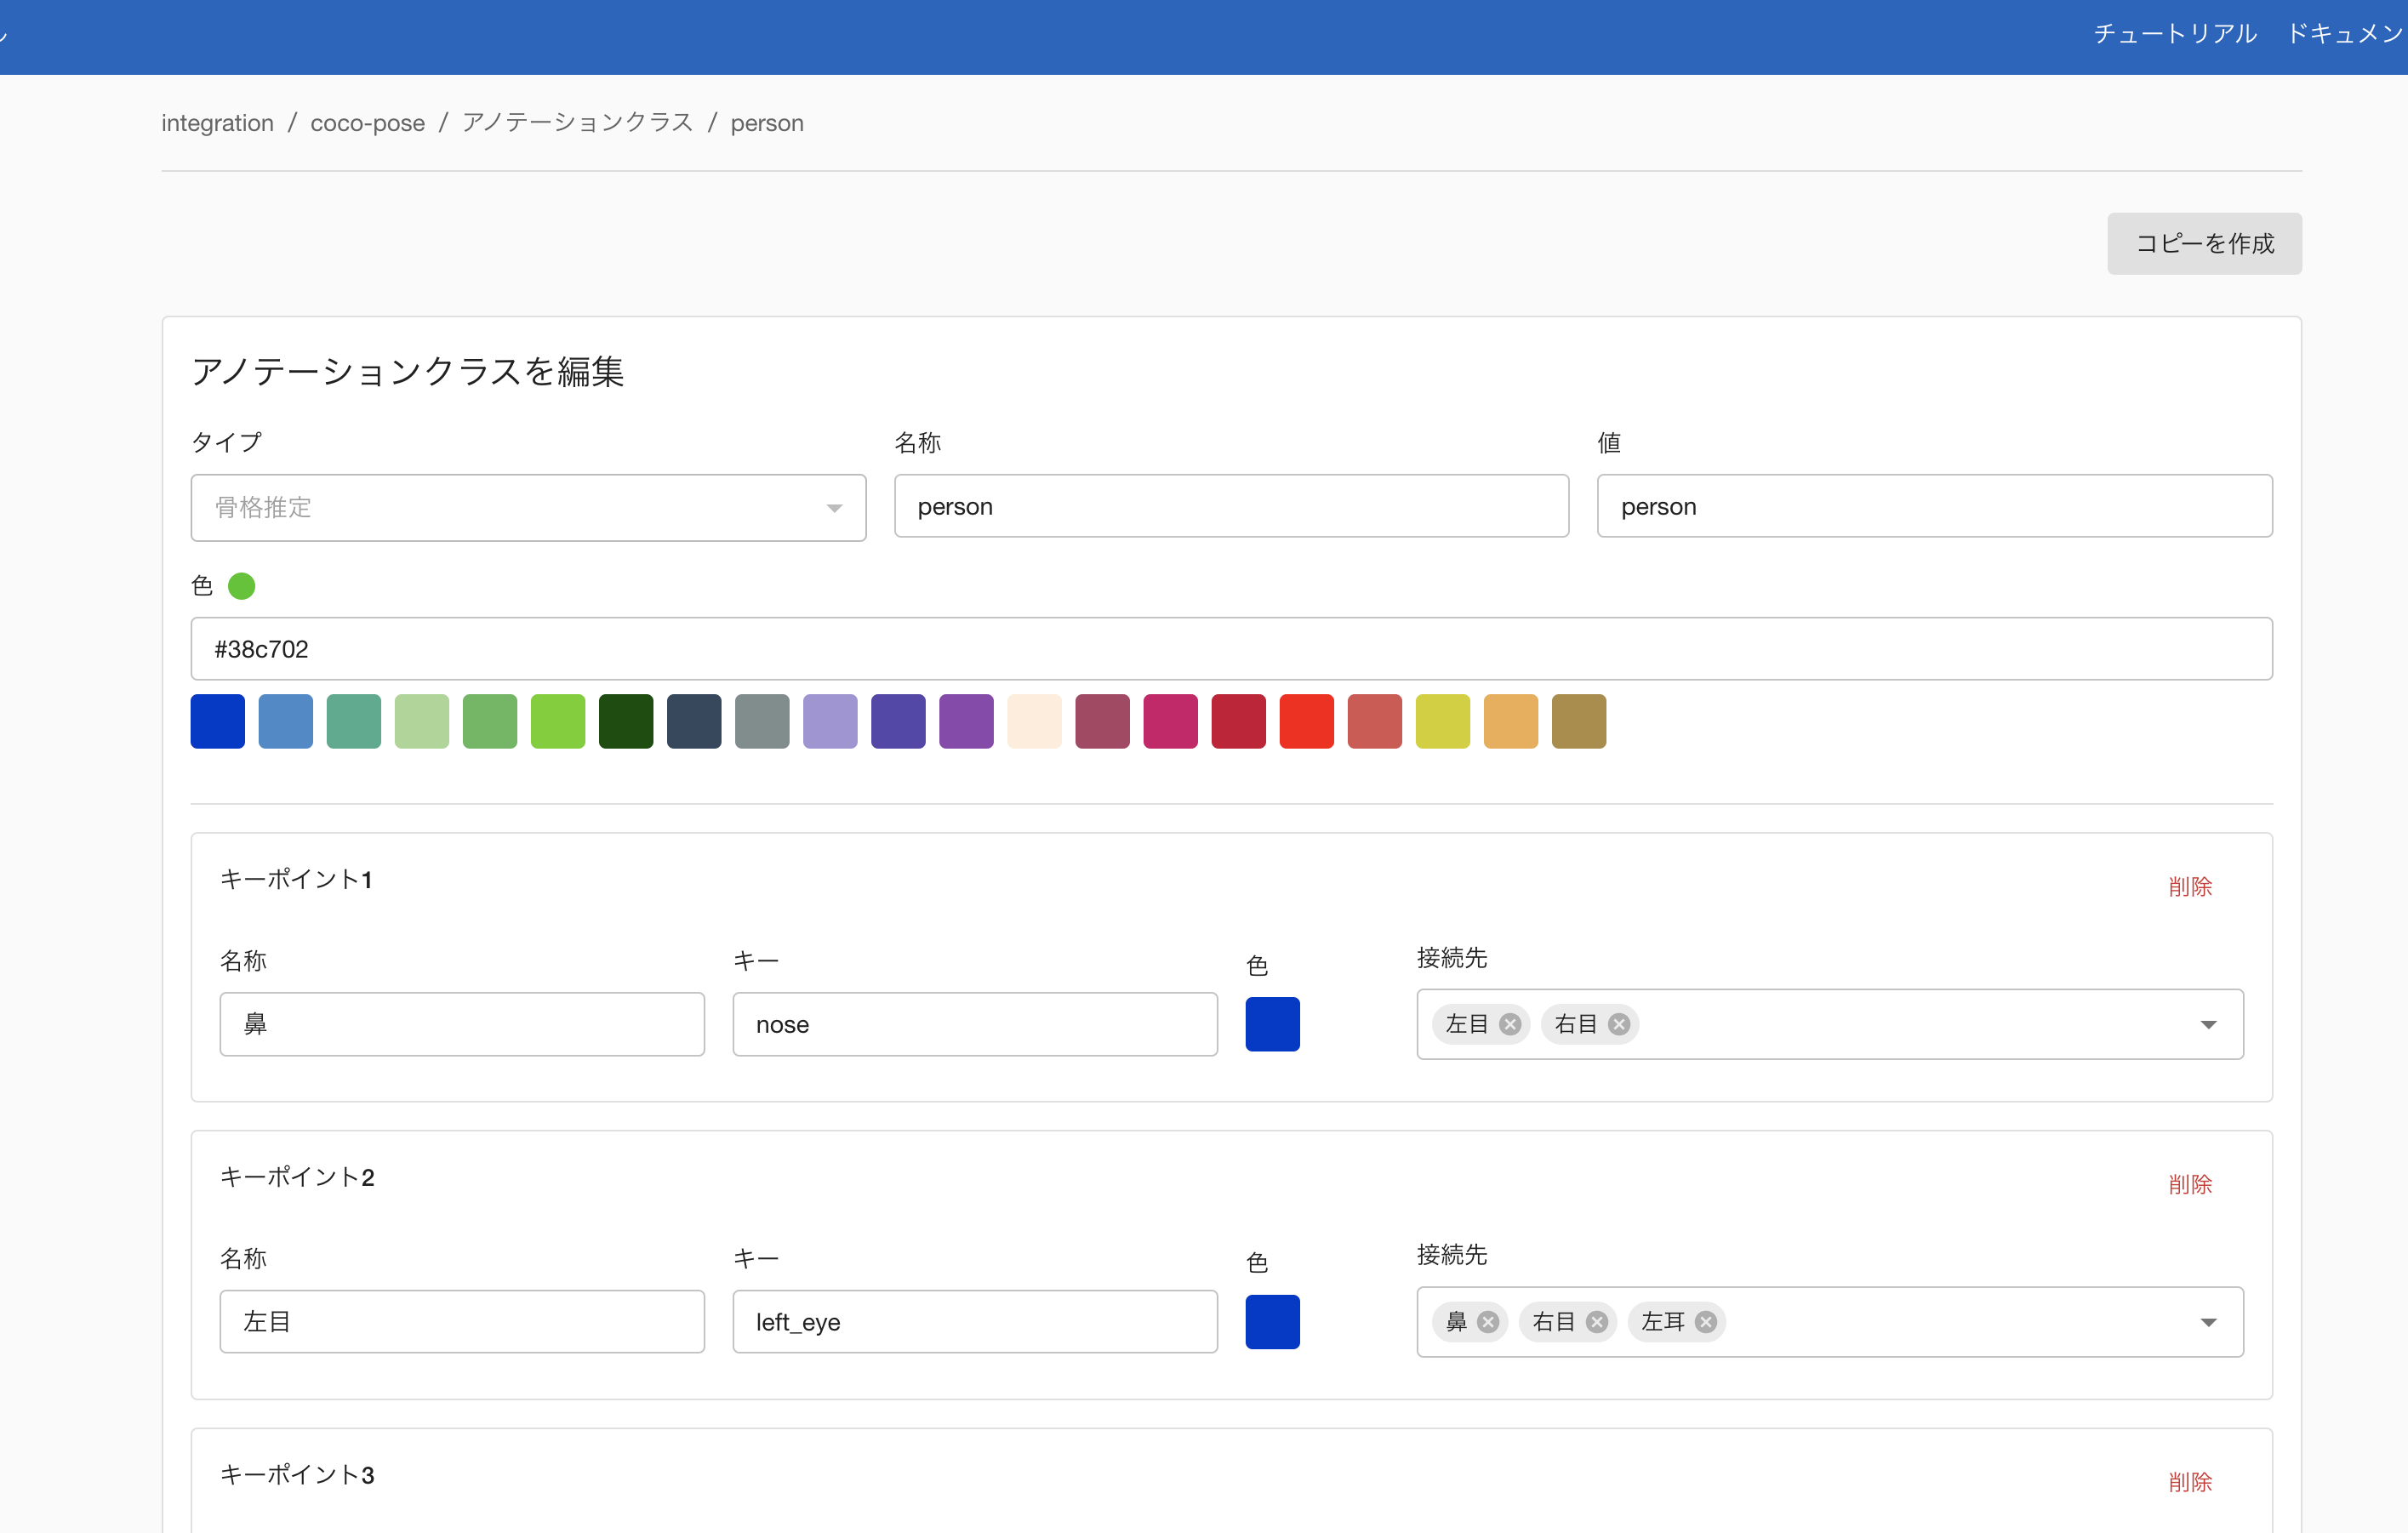
Task: Go to coco-pose in breadcrumb
Action: [x=367, y=123]
